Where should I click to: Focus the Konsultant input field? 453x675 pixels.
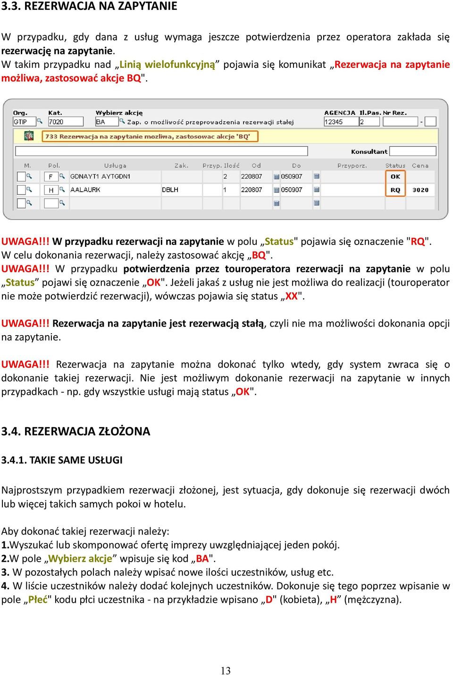412,151
